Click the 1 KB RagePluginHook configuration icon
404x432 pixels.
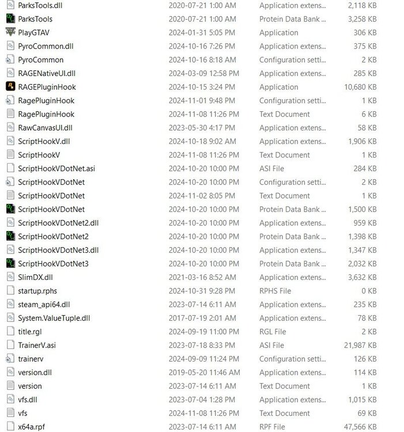[x=10, y=100]
